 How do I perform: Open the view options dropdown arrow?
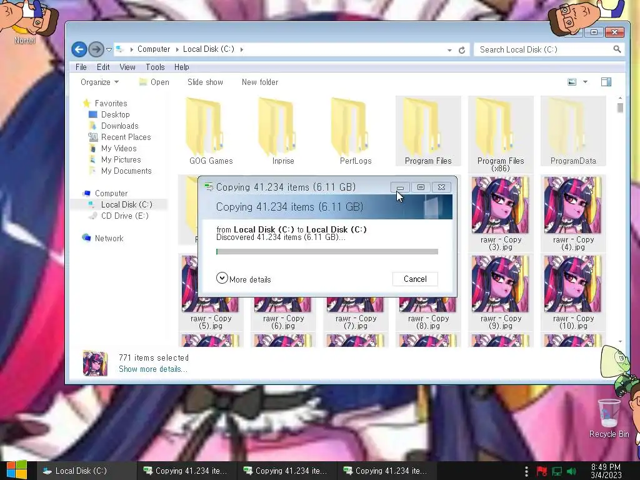point(585,82)
